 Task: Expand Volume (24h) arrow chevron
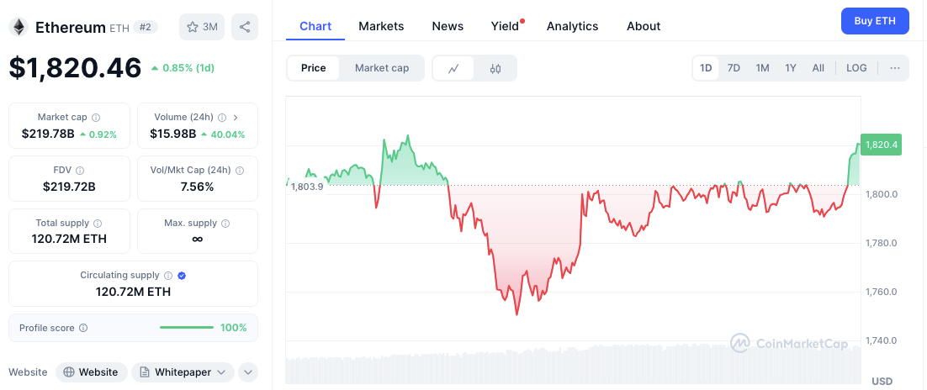(x=235, y=118)
